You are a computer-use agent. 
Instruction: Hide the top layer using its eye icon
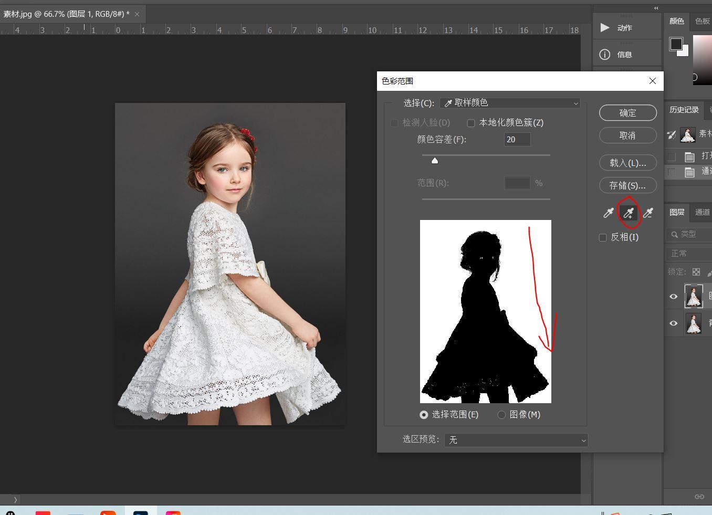click(674, 297)
